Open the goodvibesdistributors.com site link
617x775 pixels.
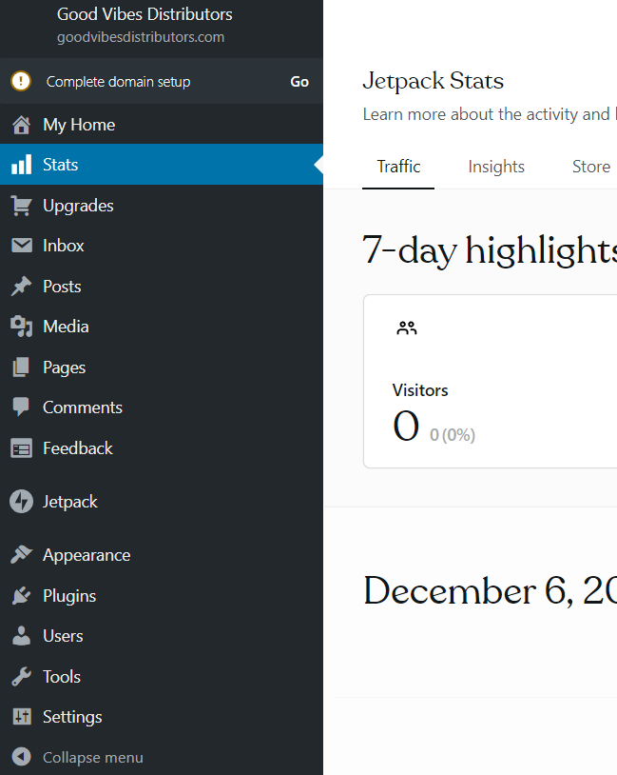140,37
